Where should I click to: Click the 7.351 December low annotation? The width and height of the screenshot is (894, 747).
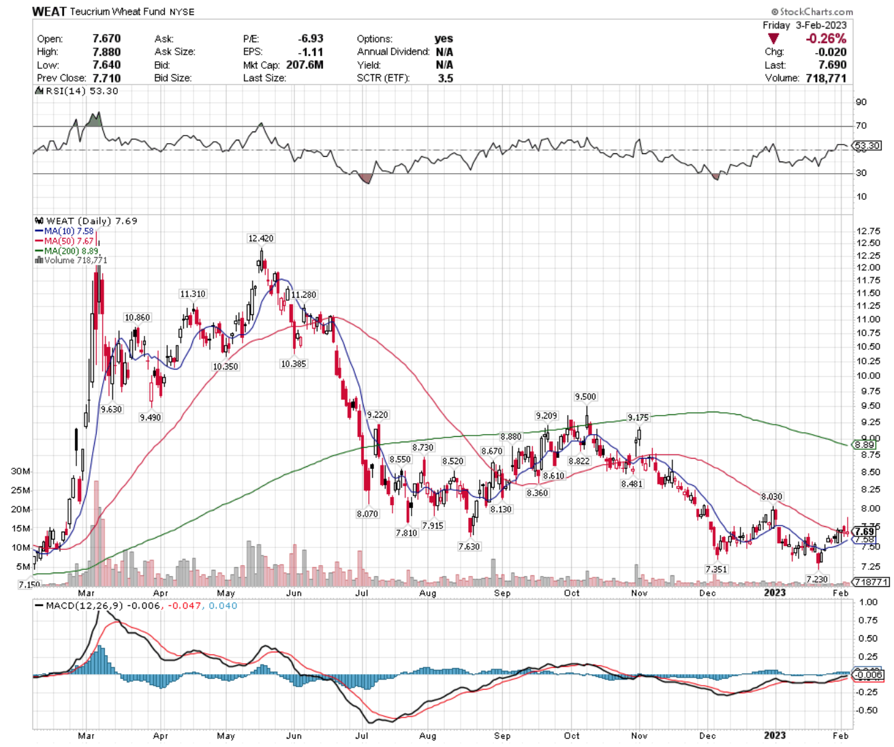(716, 569)
